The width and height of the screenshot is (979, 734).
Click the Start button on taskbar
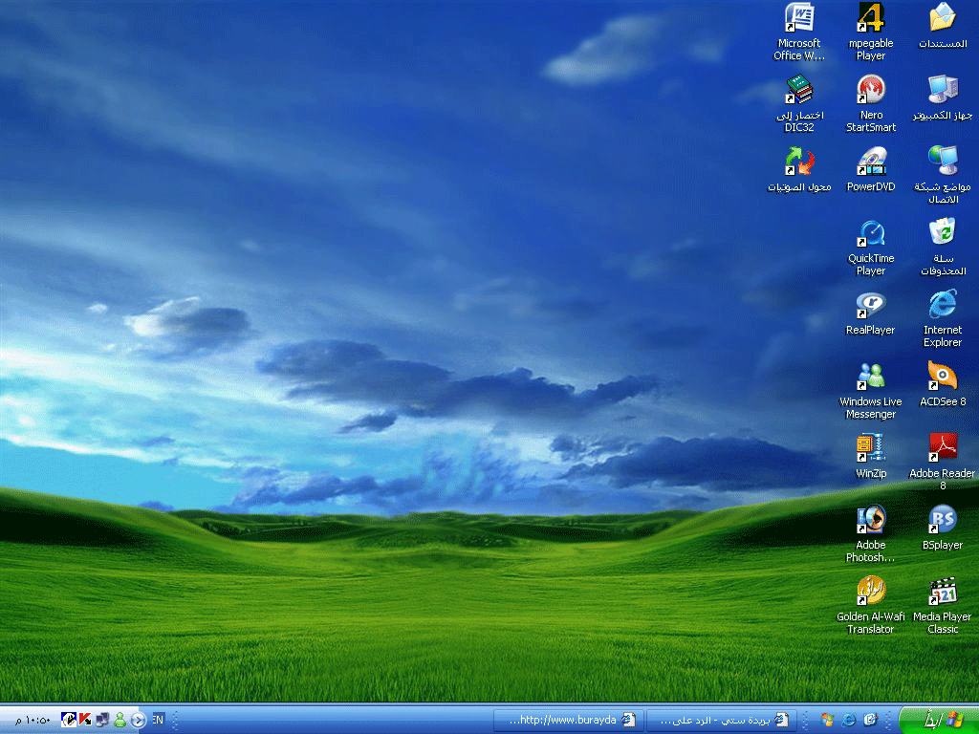tap(939, 721)
